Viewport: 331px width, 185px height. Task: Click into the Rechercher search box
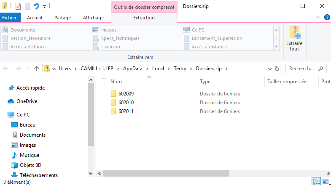pos(302,69)
